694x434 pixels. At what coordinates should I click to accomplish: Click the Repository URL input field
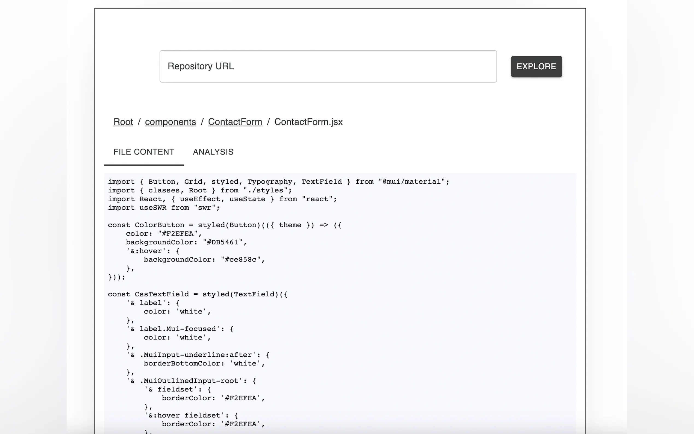328,66
